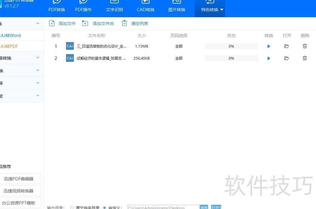Open output folder for file 试解经济的基本逻辑
Viewport: 316px width, 209px height.
click(286, 58)
